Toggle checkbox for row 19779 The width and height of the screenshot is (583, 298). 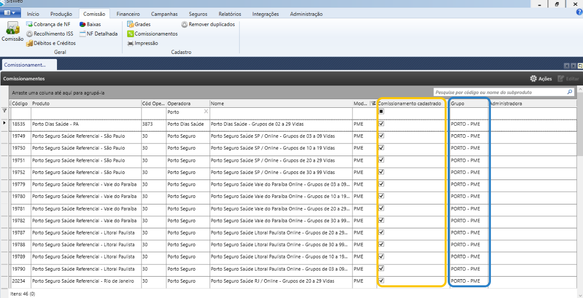(381, 184)
